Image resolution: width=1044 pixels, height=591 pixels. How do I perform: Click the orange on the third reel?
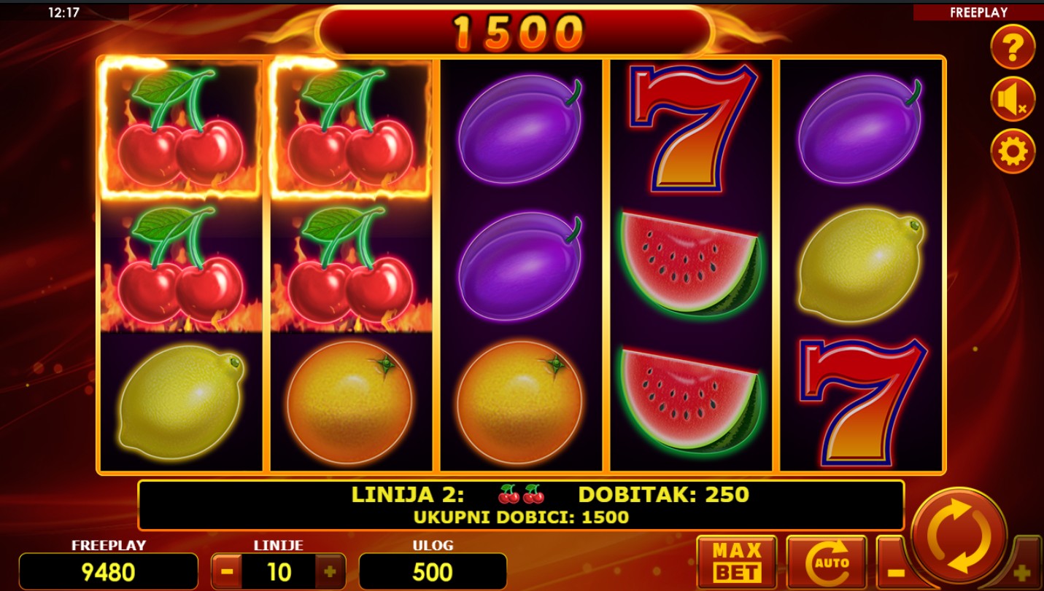[x=519, y=403]
